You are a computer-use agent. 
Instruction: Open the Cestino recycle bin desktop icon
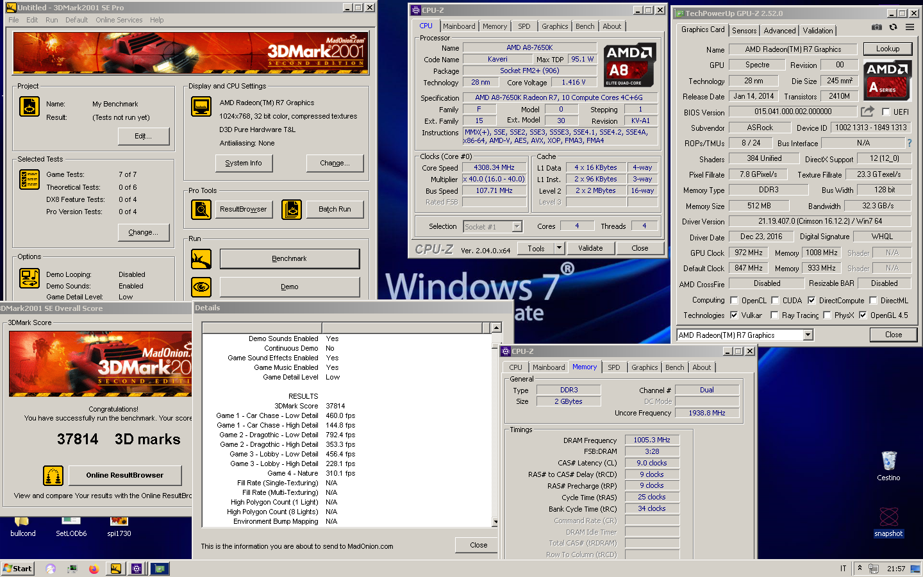pos(888,465)
